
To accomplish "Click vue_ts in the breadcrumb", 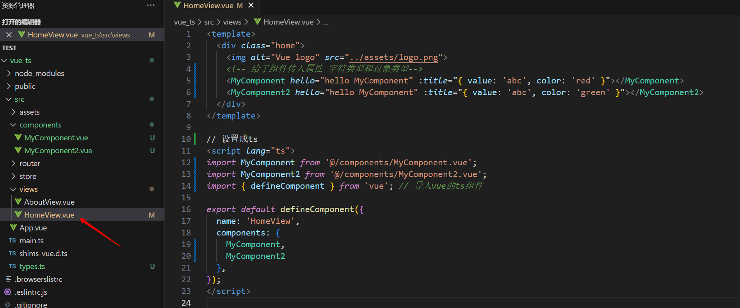I will (184, 22).
